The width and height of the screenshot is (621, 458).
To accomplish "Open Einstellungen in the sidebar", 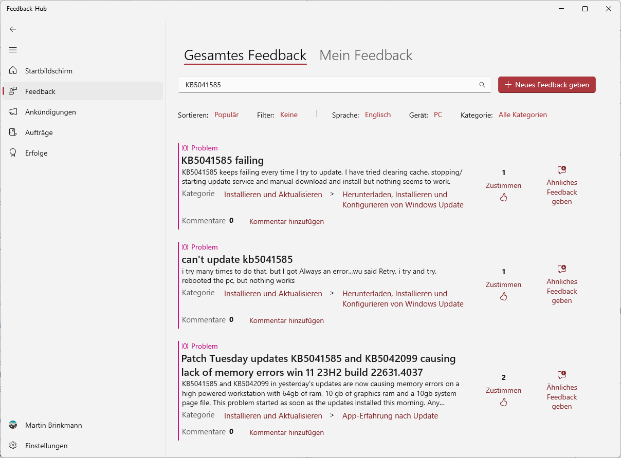I will pos(83,445).
